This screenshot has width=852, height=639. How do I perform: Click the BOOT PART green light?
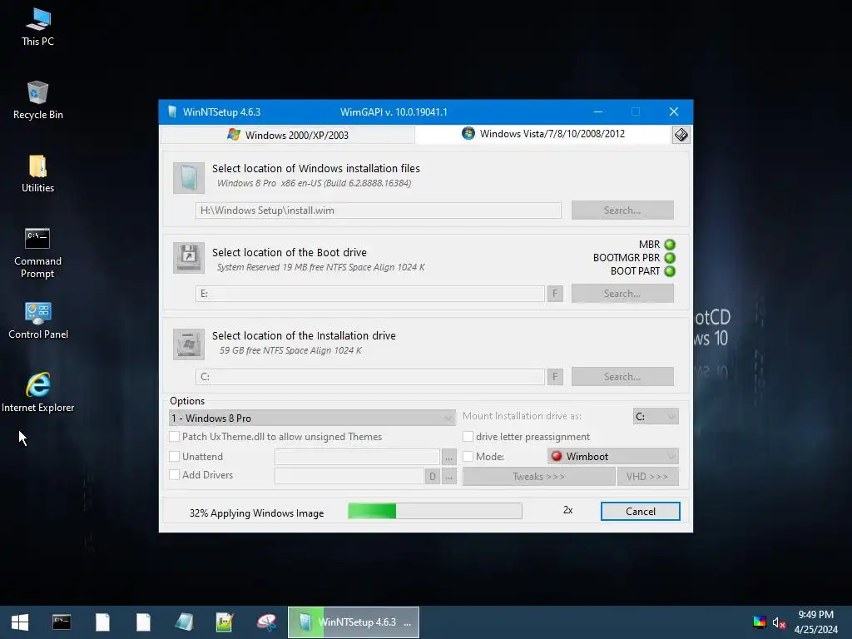tap(670, 271)
